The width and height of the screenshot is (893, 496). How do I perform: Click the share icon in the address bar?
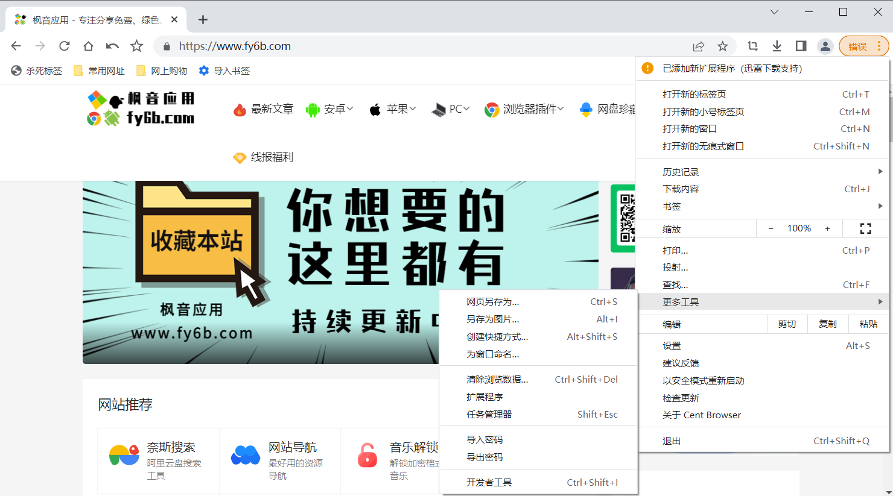point(699,46)
